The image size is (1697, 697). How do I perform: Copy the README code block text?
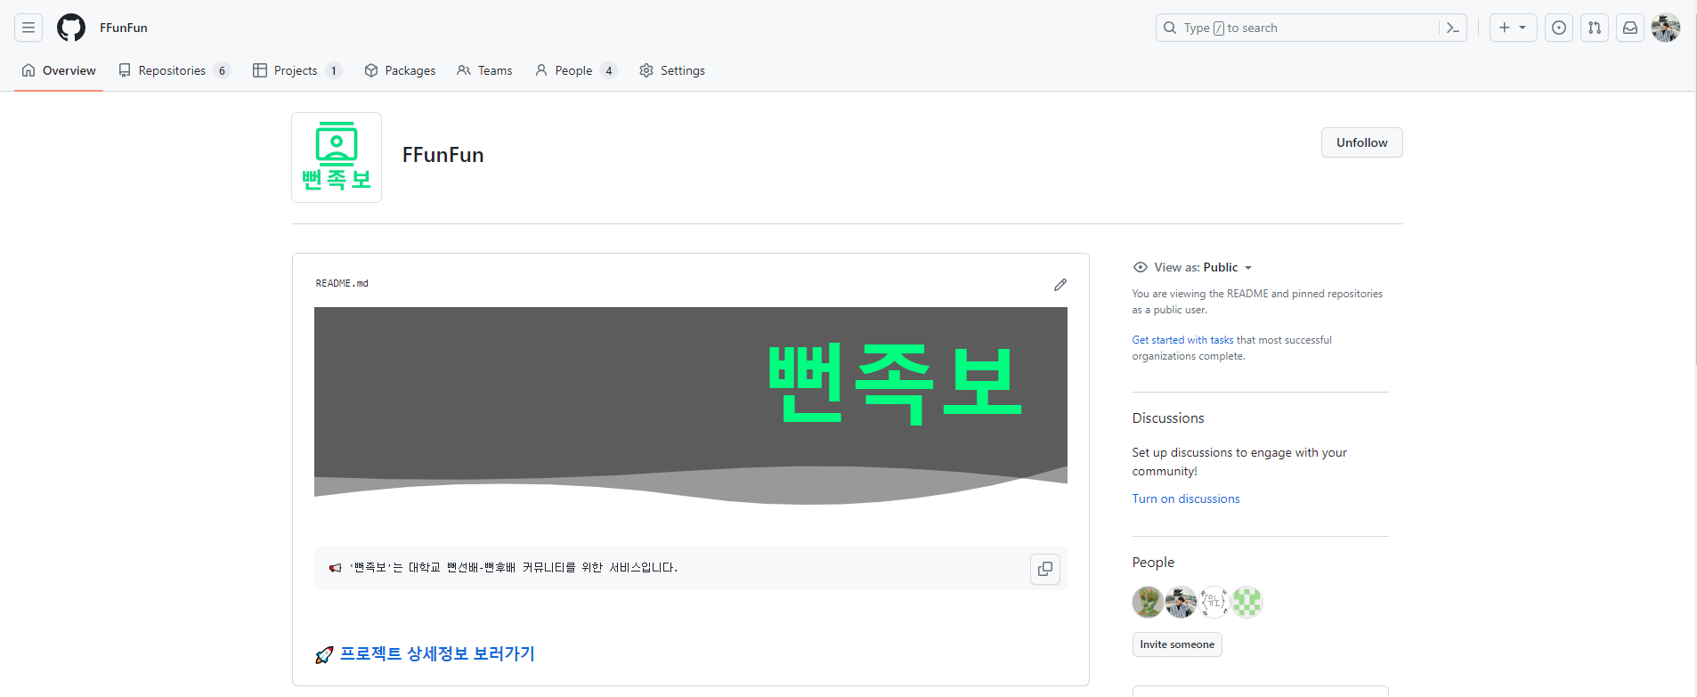click(x=1045, y=569)
